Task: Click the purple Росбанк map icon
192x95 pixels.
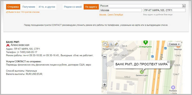Action: [173, 87]
